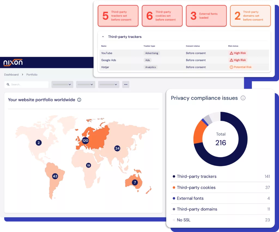The image size is (279, 232).
Task: Select the Google Ads tracker row
Action: (163, 60)
